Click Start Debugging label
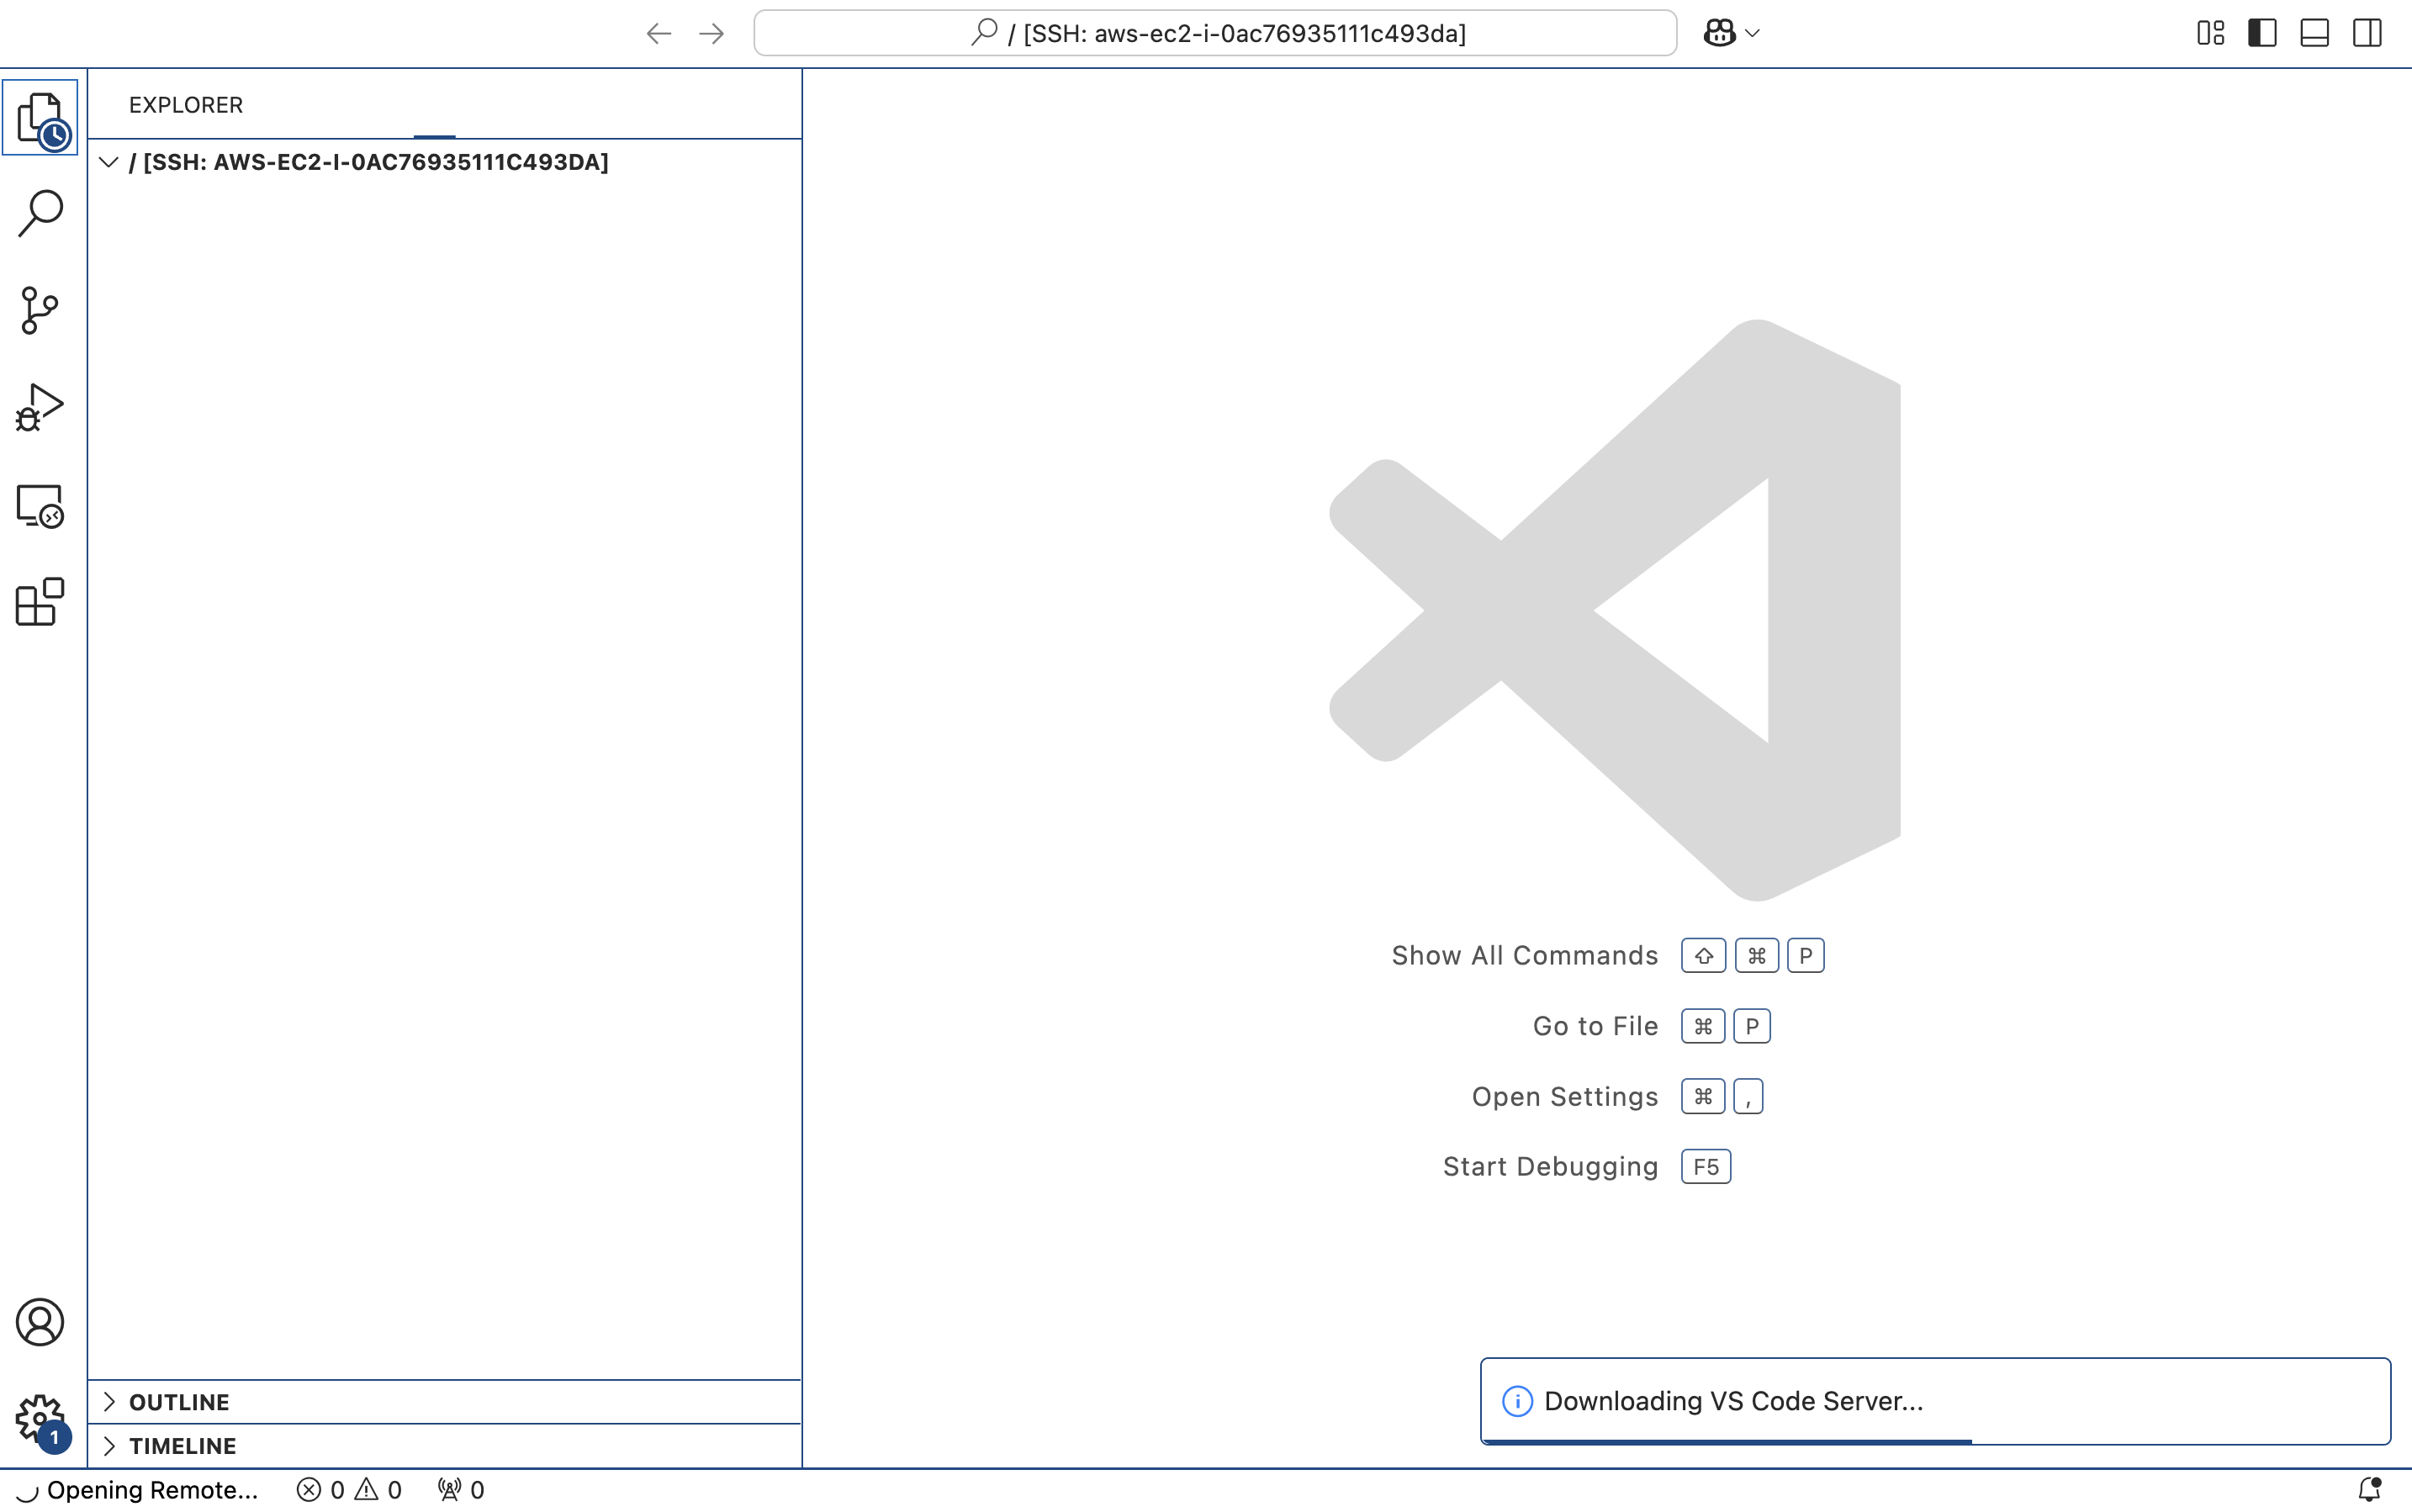Image resolution: width=2412 pixels, height=1512 pixels. 1550,1167
